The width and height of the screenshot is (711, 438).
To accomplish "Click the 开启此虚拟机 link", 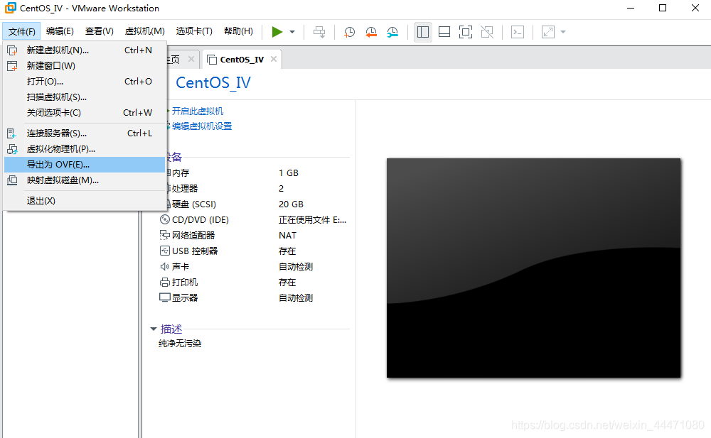I will pyautogui.click(x=197, y=111).
